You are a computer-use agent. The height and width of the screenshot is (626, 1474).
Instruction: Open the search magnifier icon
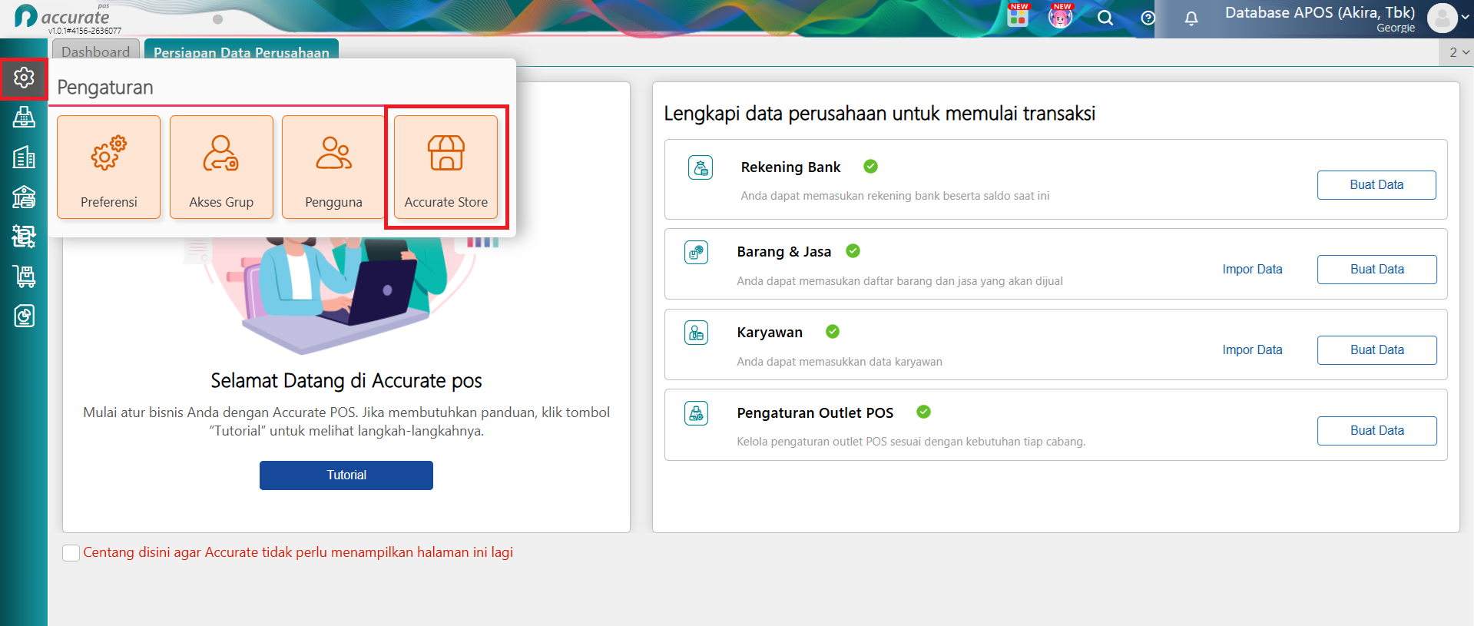pyautogui.click(x=1105, y=18)
